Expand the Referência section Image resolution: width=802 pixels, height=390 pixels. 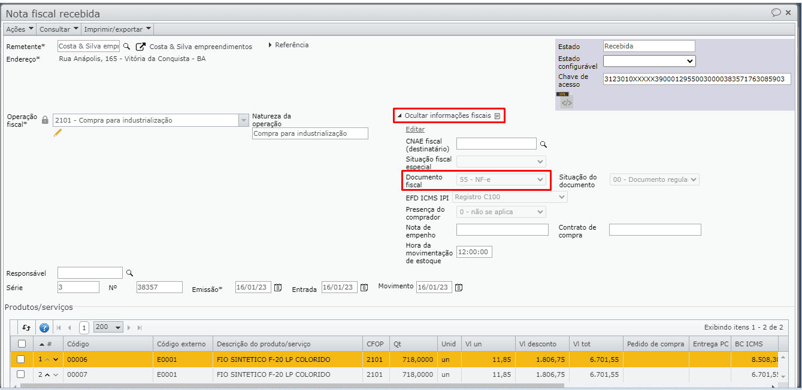[x=289, y=45]
